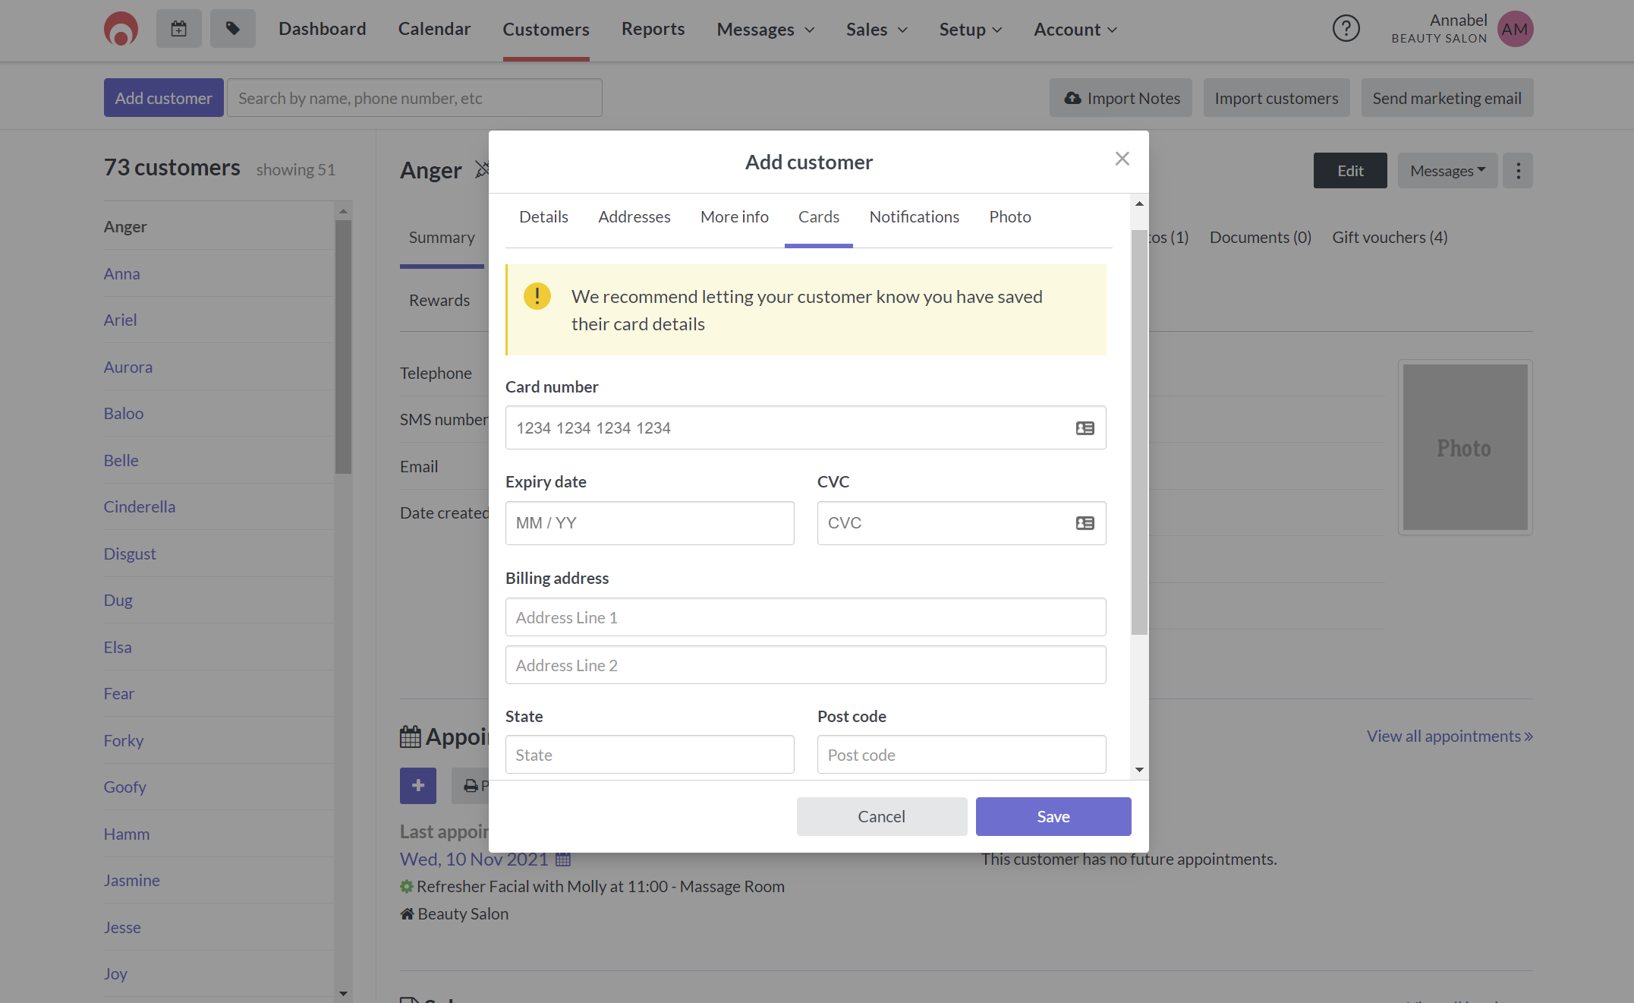Viewport: 1634px width, 1003px height.
Task: Select the Cards tab
Action: coord(818,217)
